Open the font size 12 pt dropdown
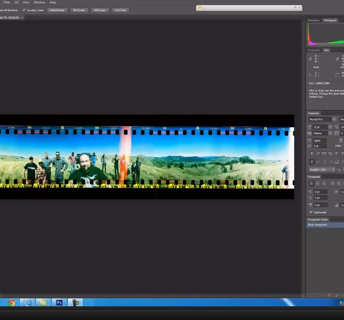Screen dimensions: 344x320 (x=330, y=127)
